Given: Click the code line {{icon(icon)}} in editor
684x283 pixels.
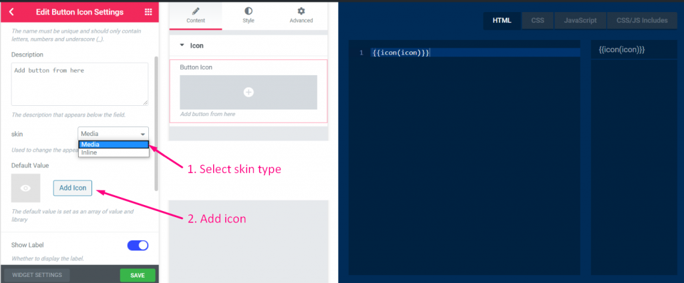Looking at the screenshot, I should 401,53.
